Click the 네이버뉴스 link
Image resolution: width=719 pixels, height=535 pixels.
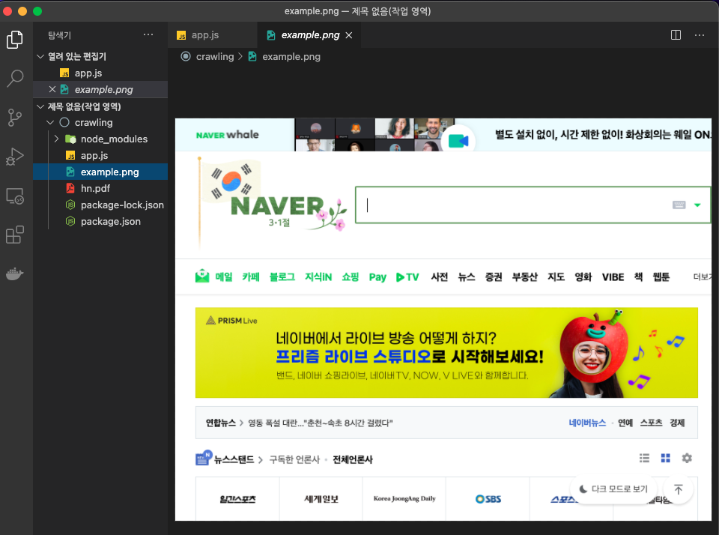[587, 423]
